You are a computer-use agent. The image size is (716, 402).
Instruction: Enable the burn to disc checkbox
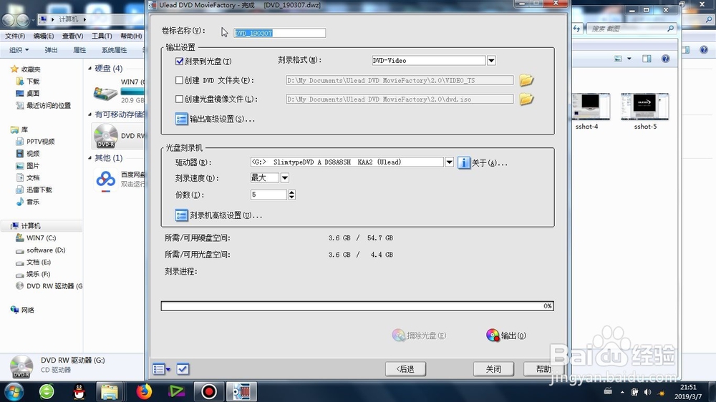pos(180,61)
